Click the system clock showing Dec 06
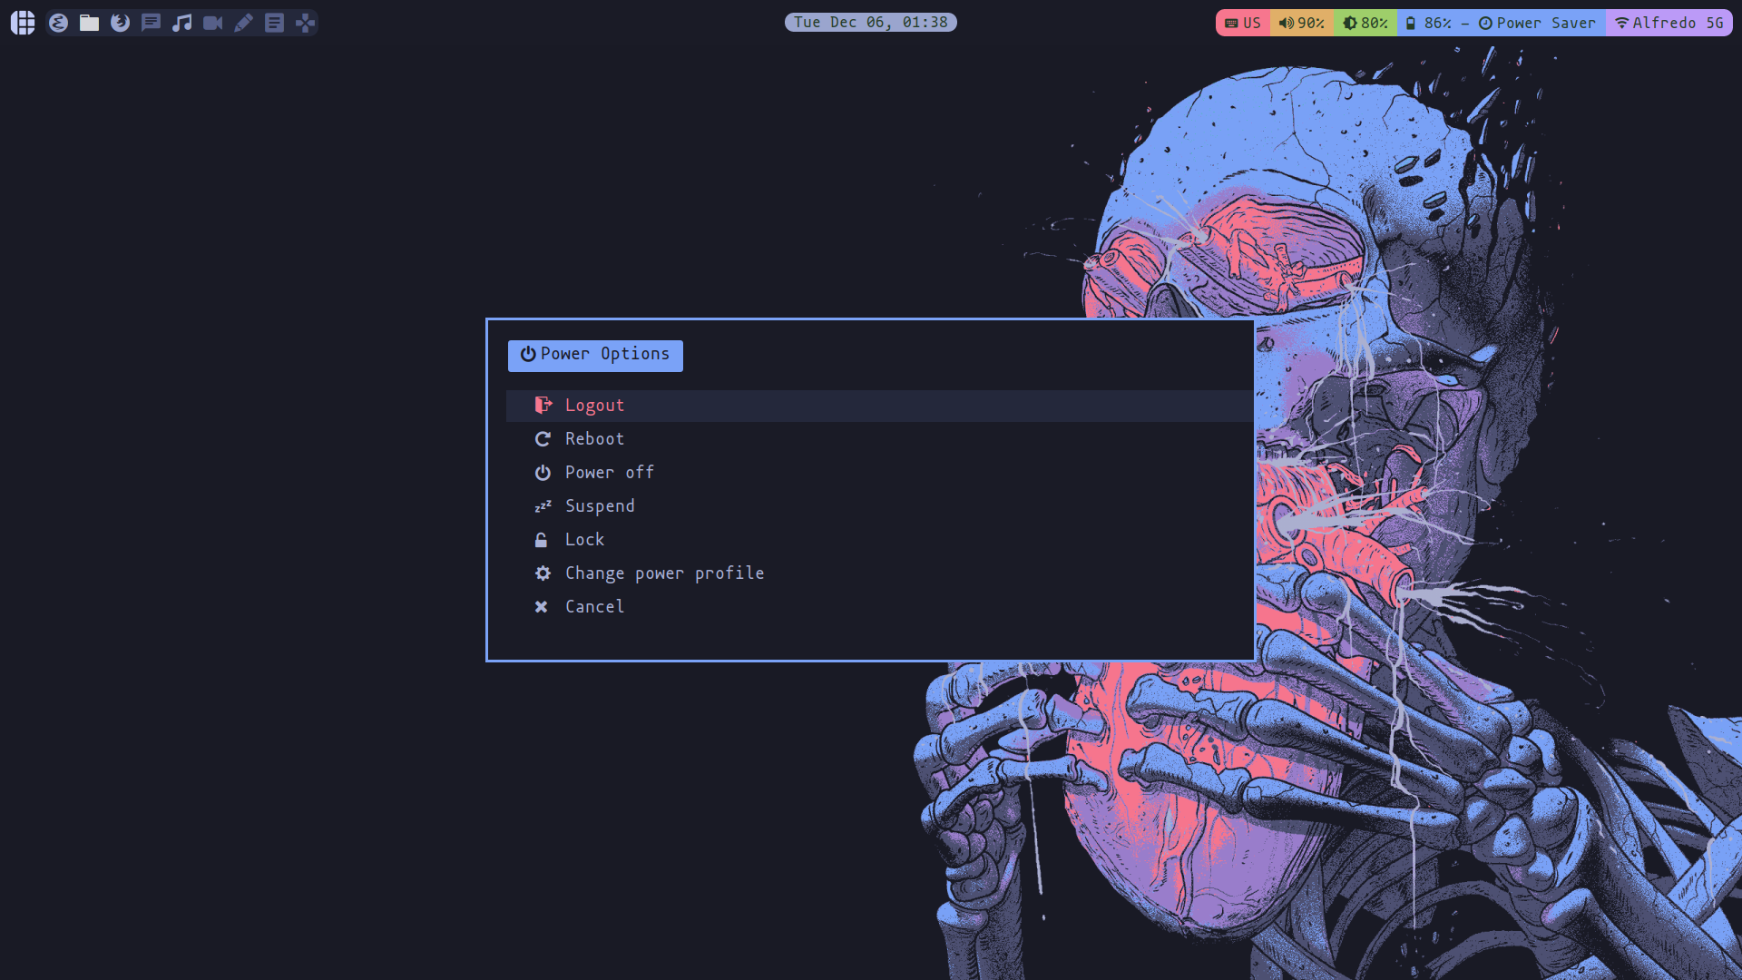Screen dimensions: 1742x980 [x=871, y=22]
